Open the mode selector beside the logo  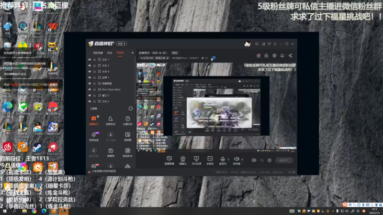pyautogui.click(x=122, y=43)
